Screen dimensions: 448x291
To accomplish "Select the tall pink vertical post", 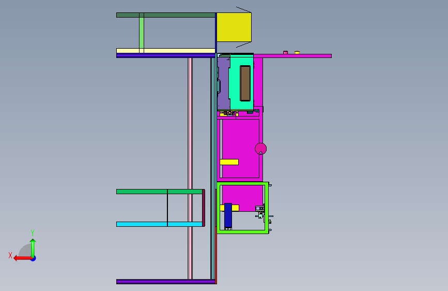I will (x=190, y=168).
